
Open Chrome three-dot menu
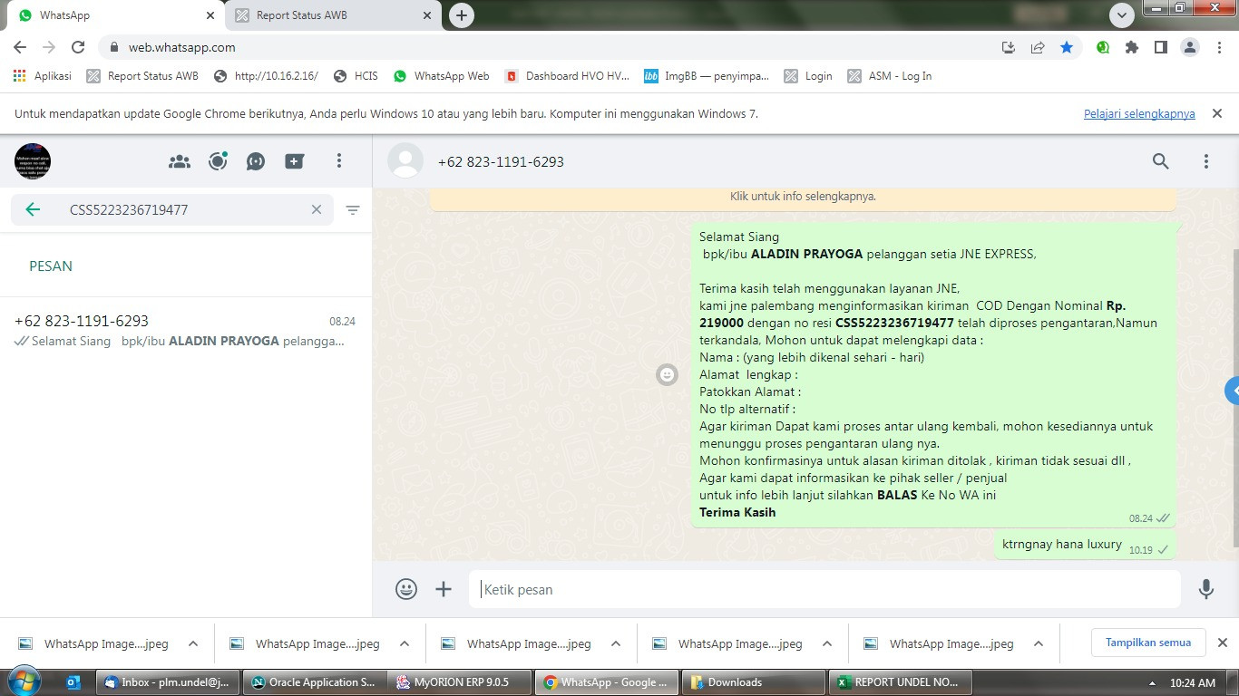pos(1219,47)
